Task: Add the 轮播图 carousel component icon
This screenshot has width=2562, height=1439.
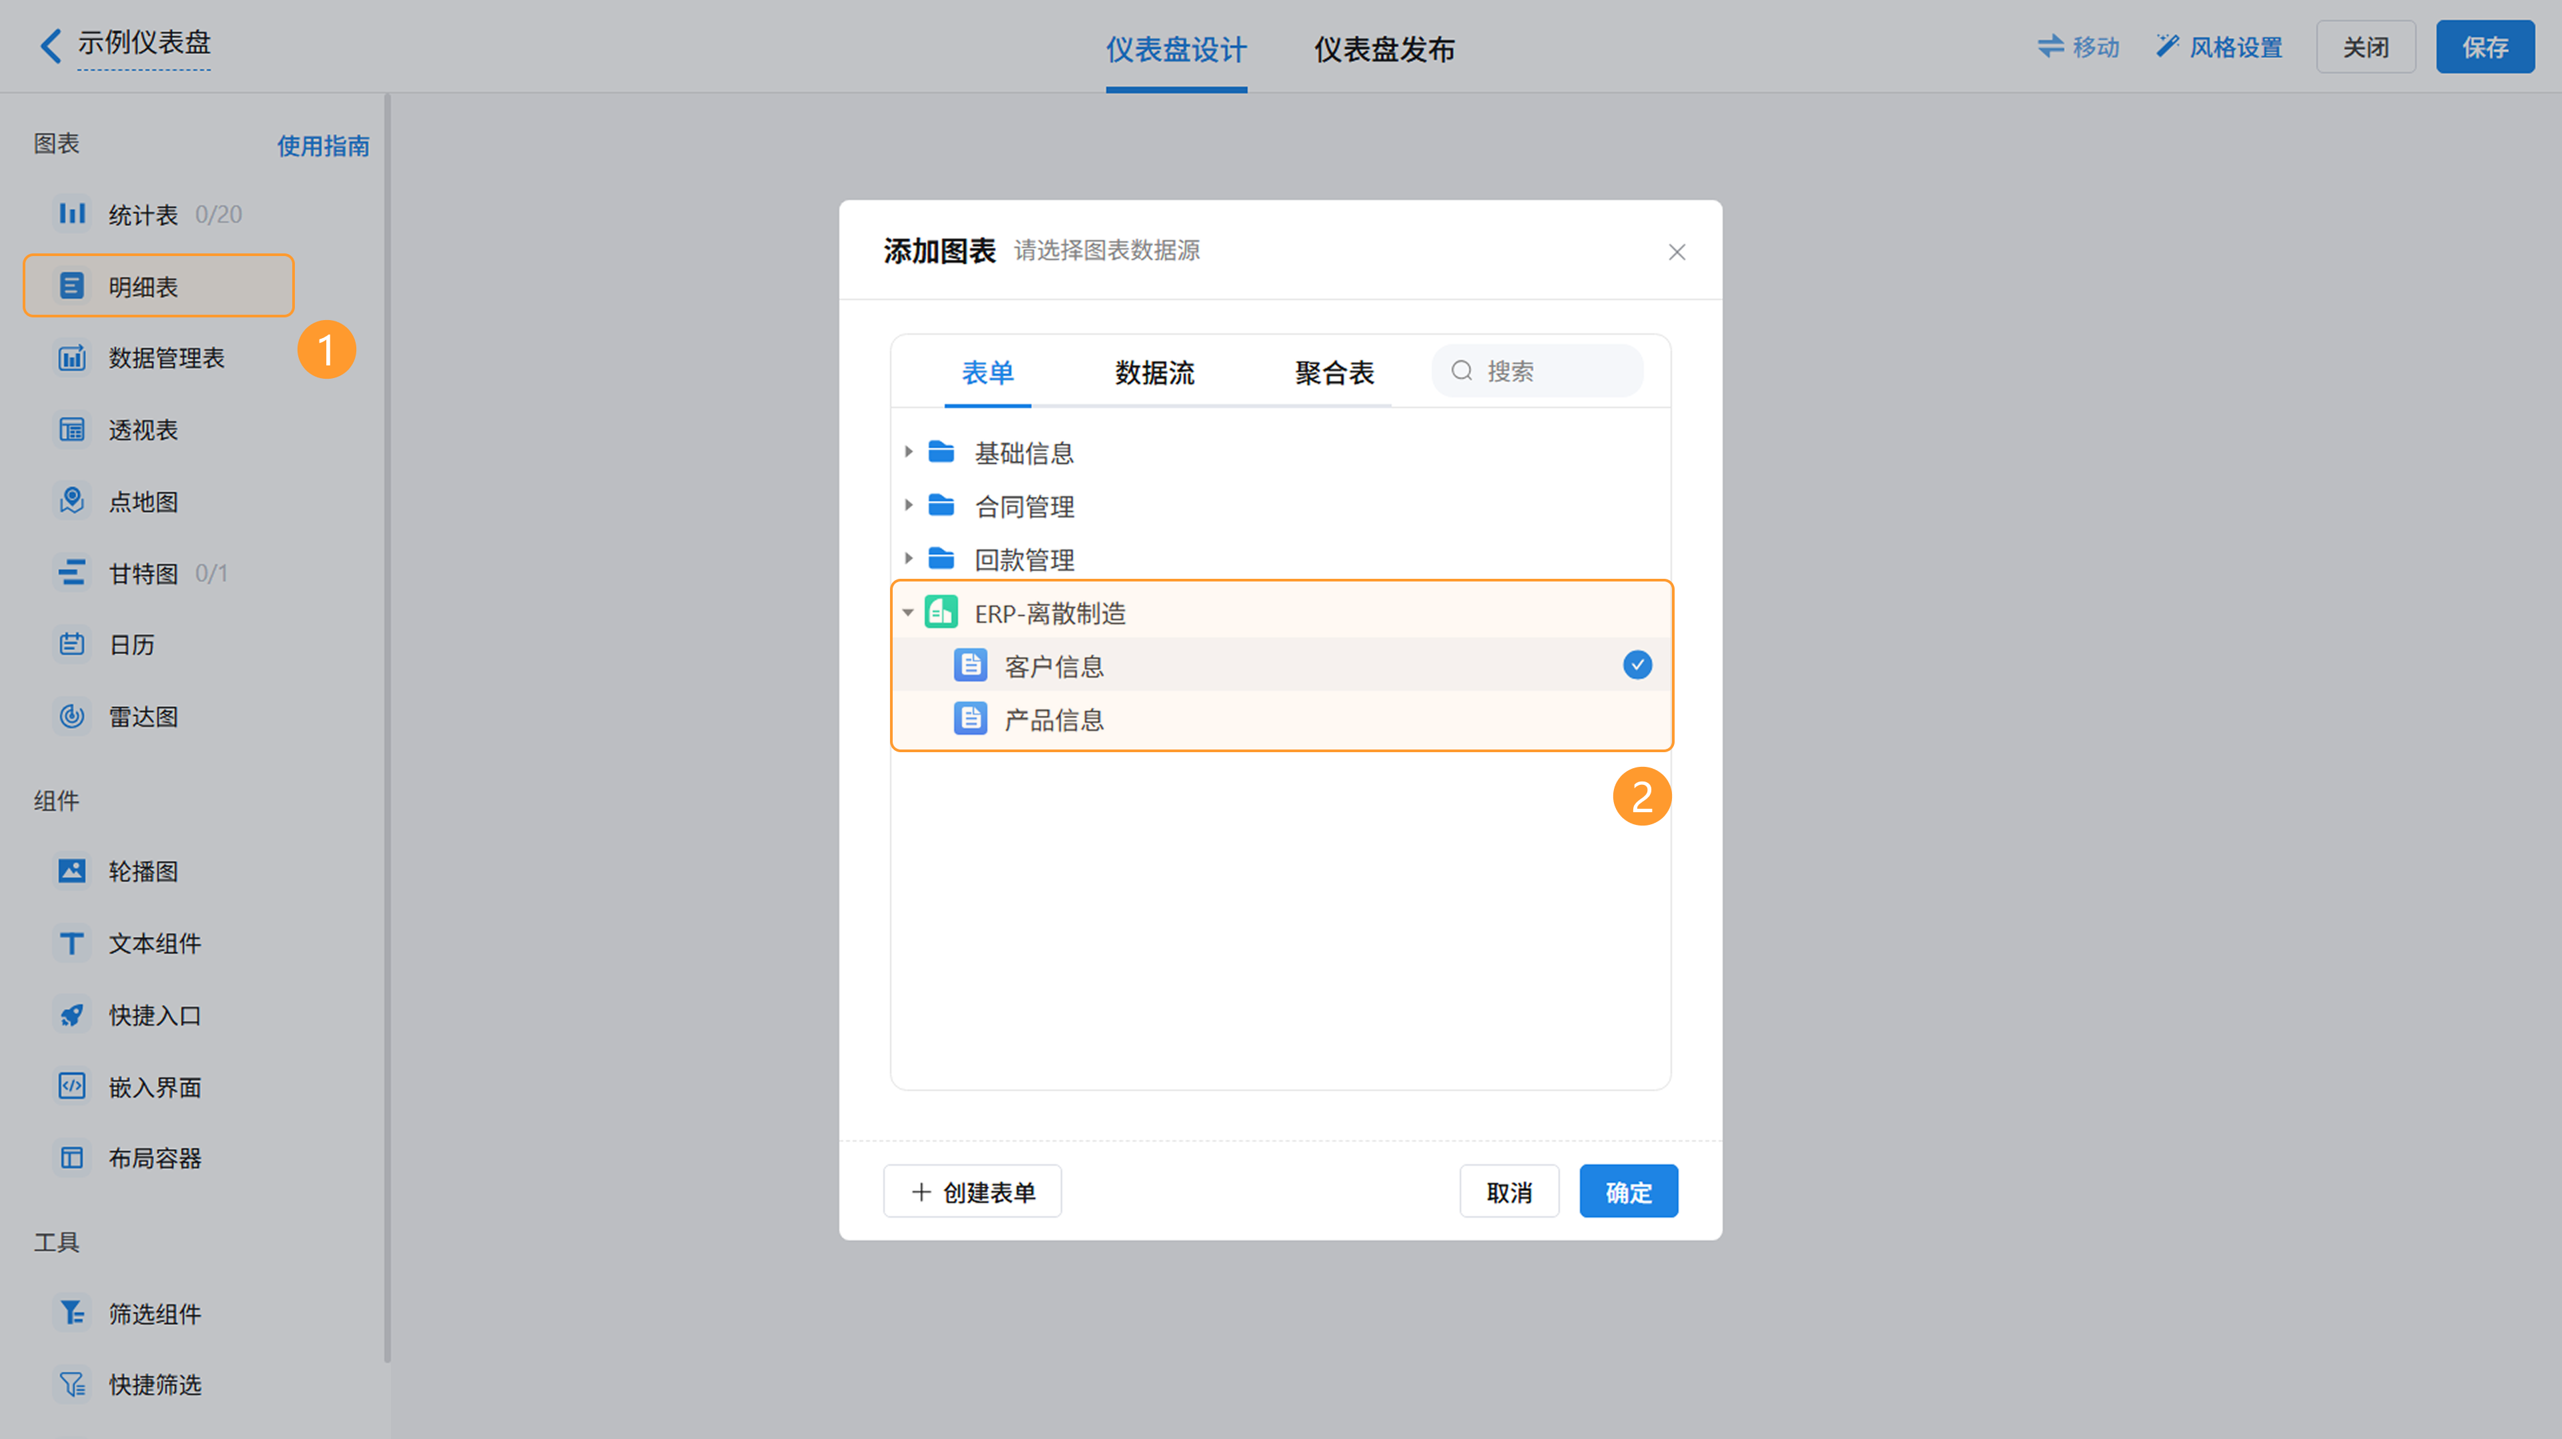Action: [x=71, y=871]
